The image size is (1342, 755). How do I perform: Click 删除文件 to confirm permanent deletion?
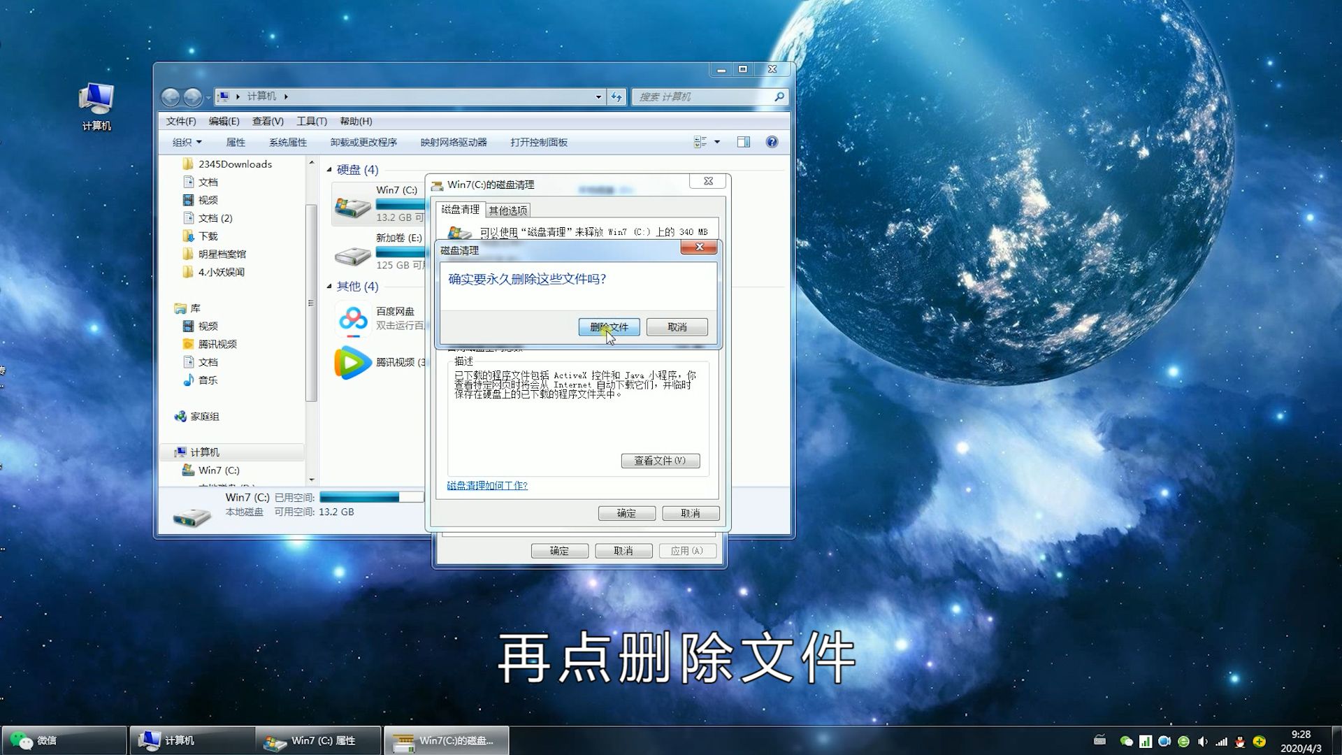(609, 327)
